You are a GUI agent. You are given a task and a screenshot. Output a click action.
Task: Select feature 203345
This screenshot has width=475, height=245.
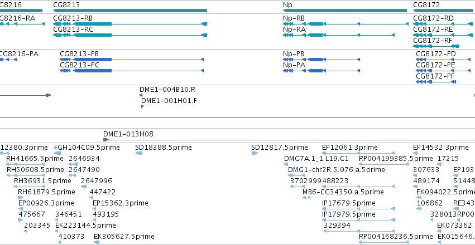[x=26, y=231]
